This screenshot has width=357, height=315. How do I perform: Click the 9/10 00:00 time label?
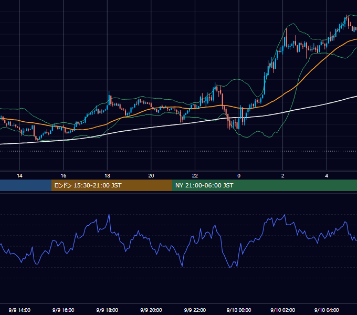(239, 310)
